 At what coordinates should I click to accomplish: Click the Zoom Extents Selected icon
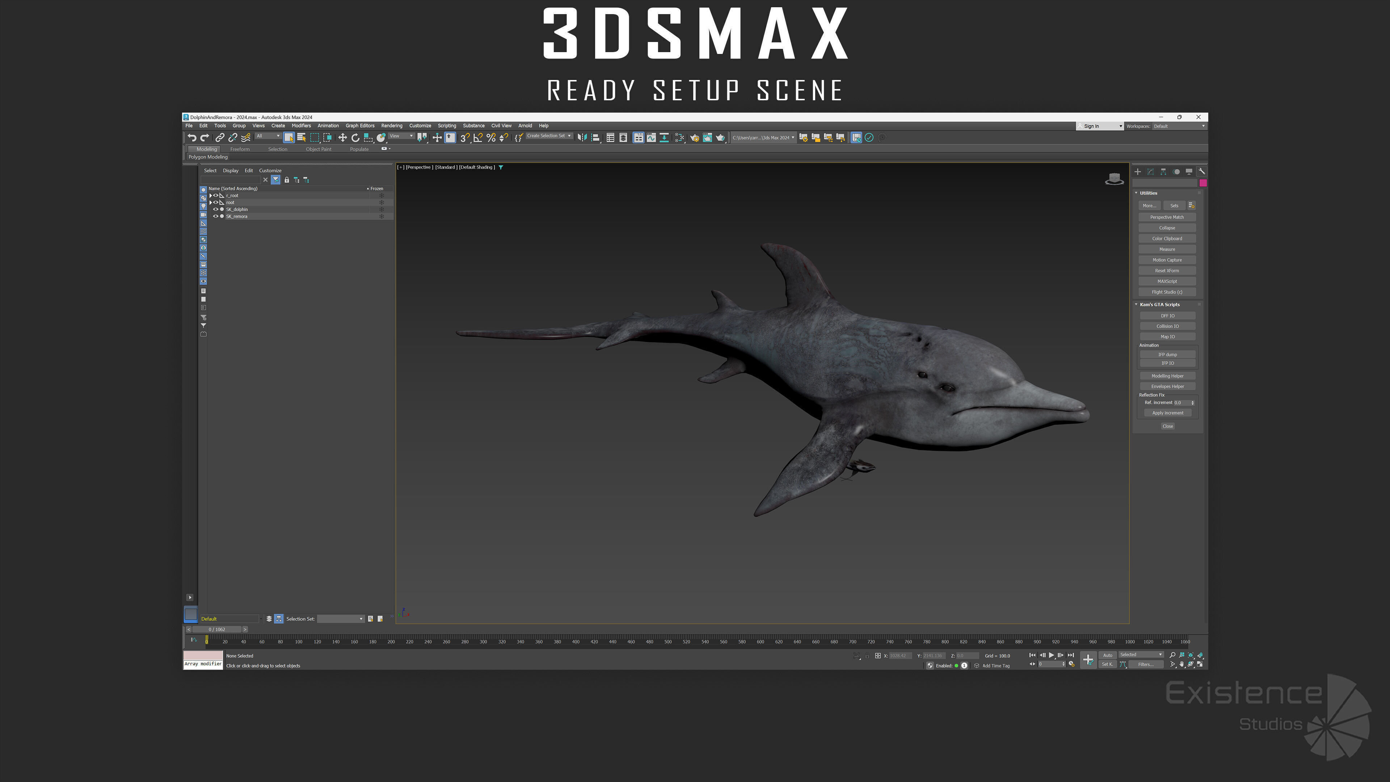click(x=1191, y=655)
